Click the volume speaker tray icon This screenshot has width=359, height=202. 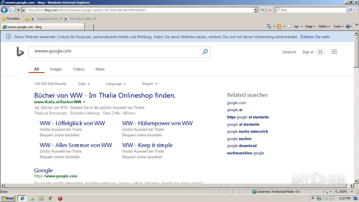coord(325,198)
